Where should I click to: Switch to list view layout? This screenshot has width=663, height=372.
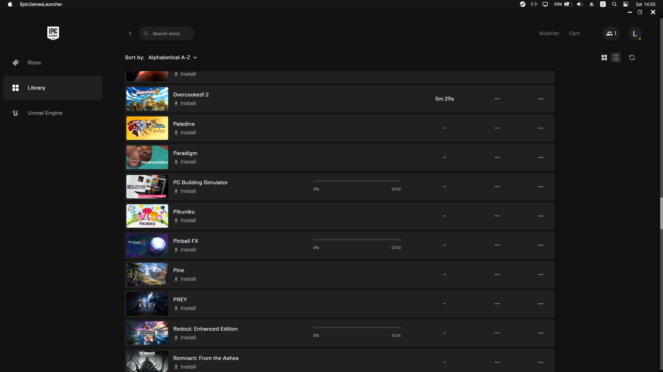pyautogui.click(x=616, y=58)
